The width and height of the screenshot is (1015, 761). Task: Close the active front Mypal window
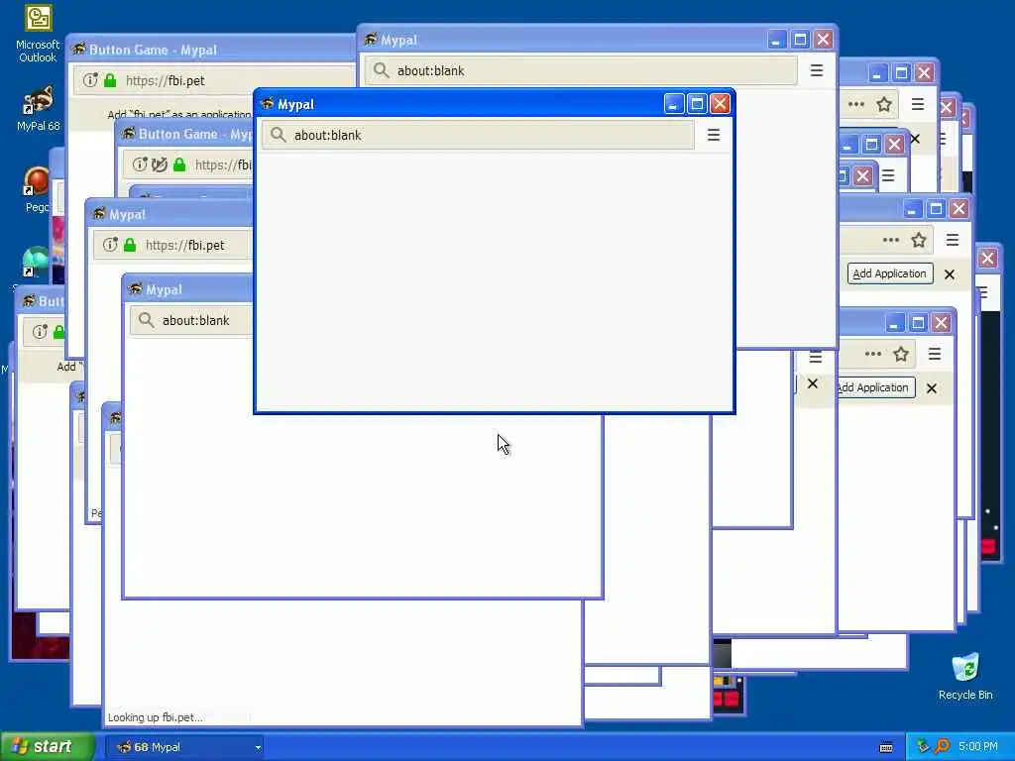tap(720, 103)
